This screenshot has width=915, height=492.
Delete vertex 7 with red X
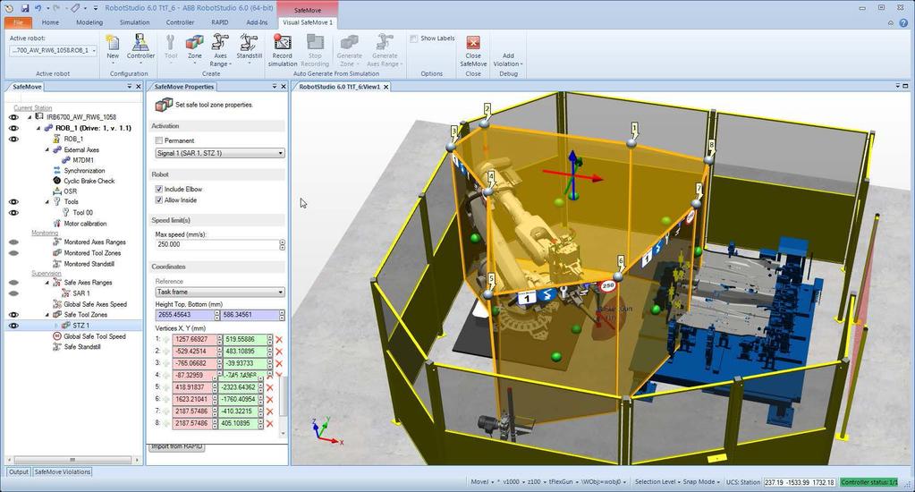pyautogui.click(x=269, y=411)
